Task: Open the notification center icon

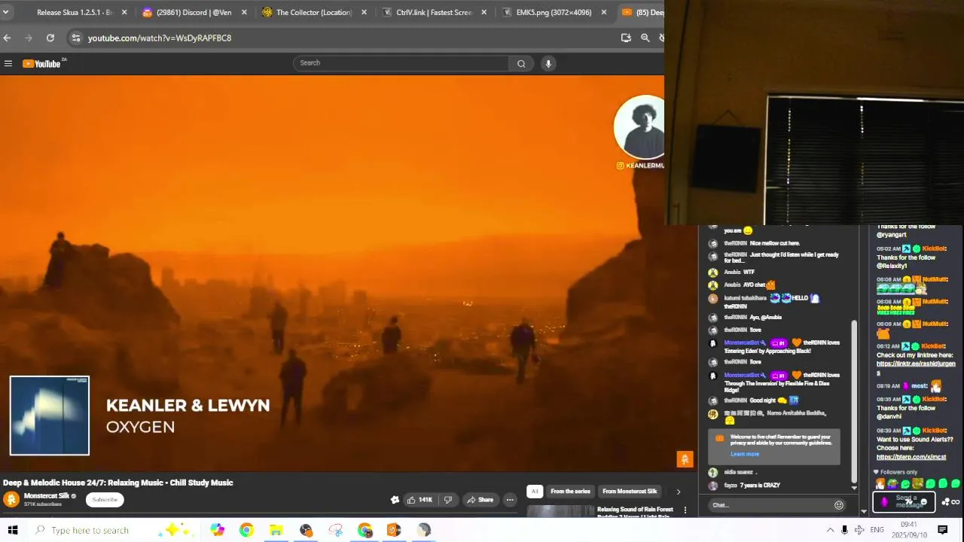Action: coord(942,530)
